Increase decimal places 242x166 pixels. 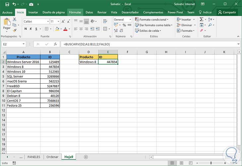tap(116, 31)
